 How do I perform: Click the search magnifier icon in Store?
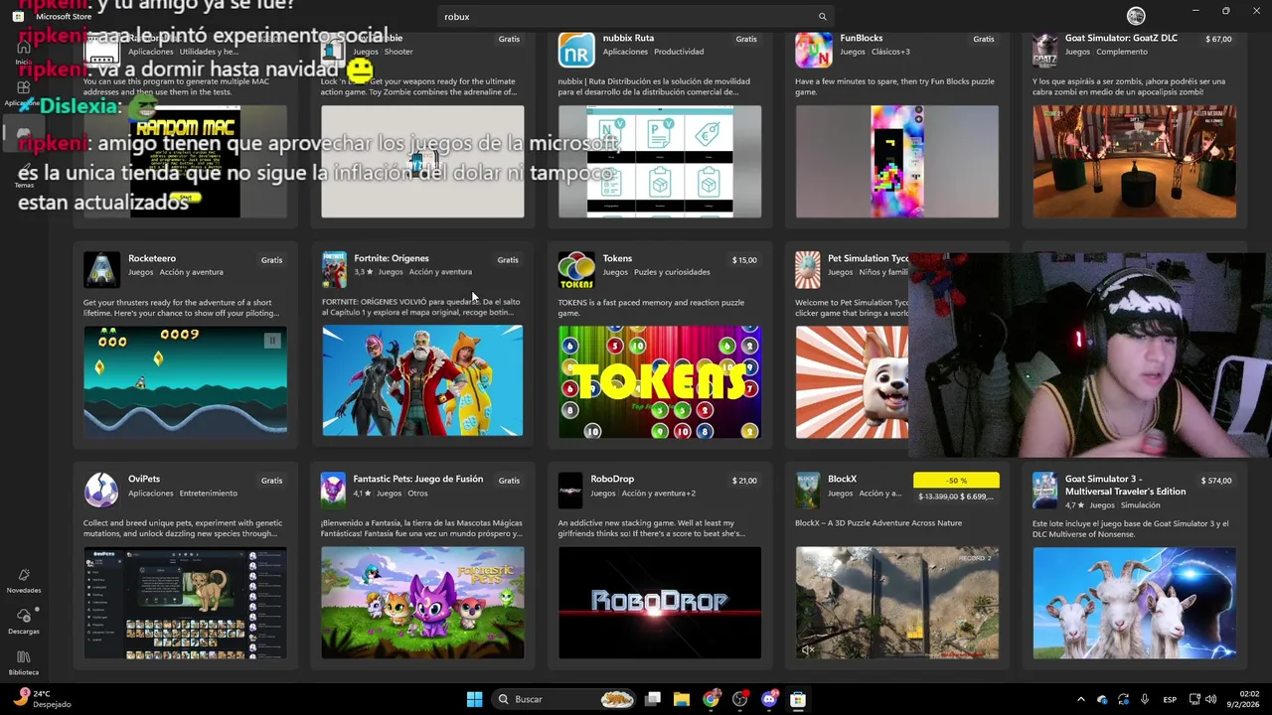click(x=822, y=17)
